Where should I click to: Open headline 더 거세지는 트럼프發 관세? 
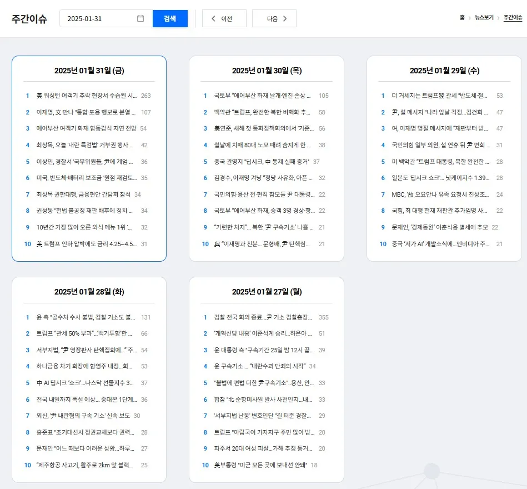439,96
